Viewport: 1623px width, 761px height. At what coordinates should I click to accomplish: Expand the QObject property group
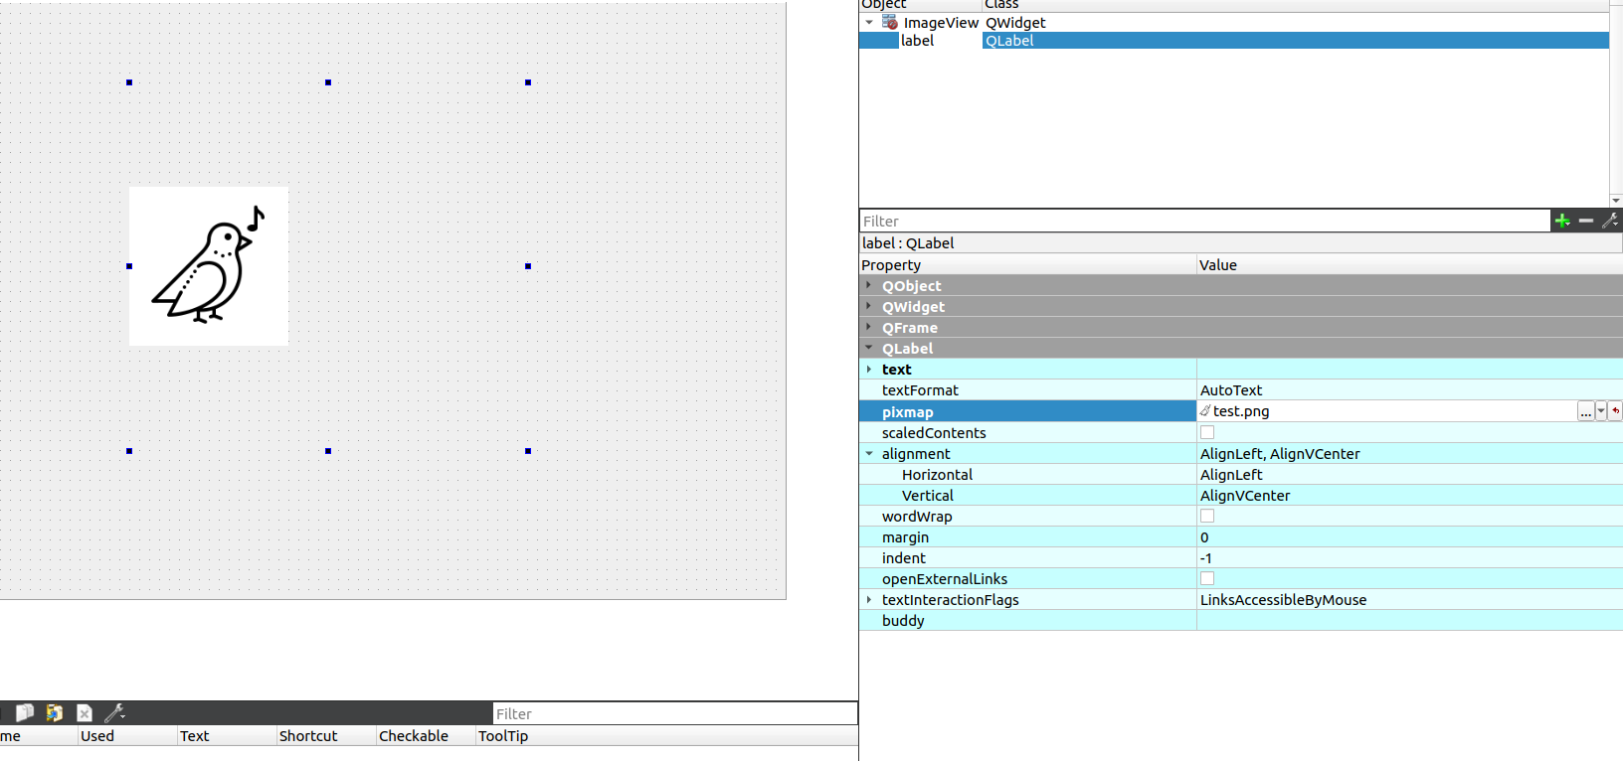click(869, 285)
